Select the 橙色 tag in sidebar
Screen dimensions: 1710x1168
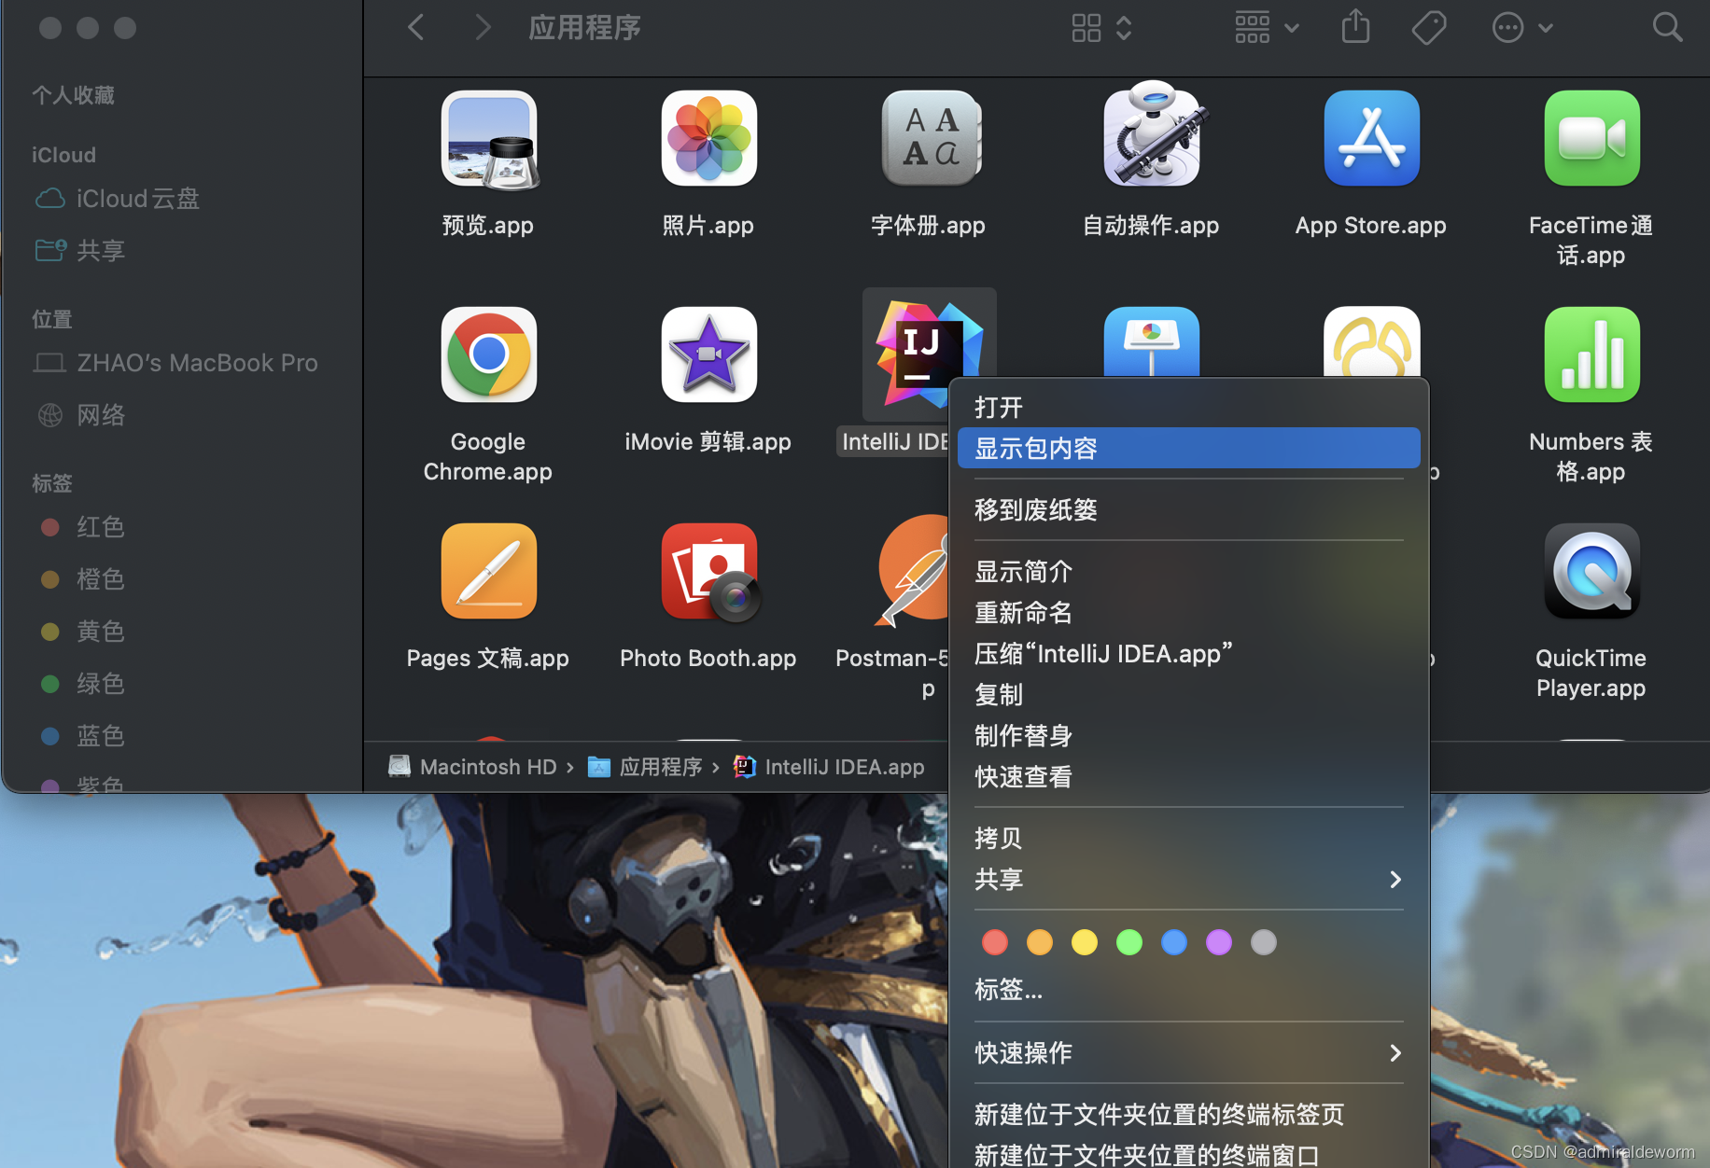point(82,579)
